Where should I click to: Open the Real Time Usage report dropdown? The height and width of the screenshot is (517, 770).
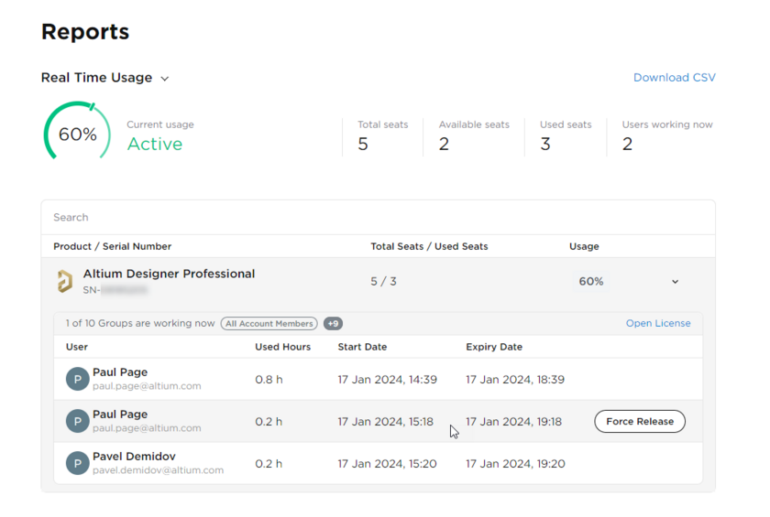[x=105, y=78]
